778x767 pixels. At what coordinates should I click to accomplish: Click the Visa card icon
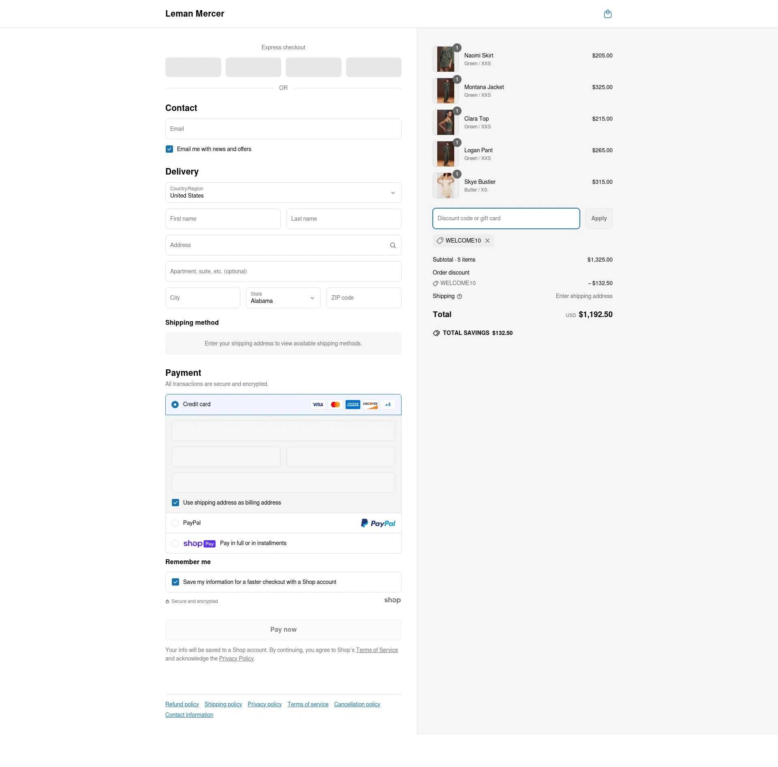coord(318,404)
